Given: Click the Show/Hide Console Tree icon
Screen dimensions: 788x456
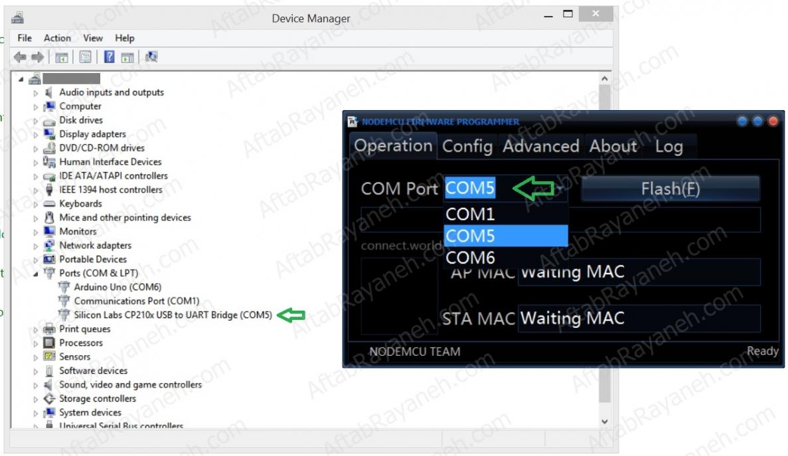Looking at the screenshot, I should 62,57.
